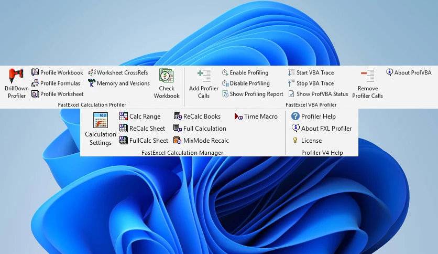The image size is (438, 254).
Task: Click the Full Calculation icon
Action: click(x=178, y=128)
